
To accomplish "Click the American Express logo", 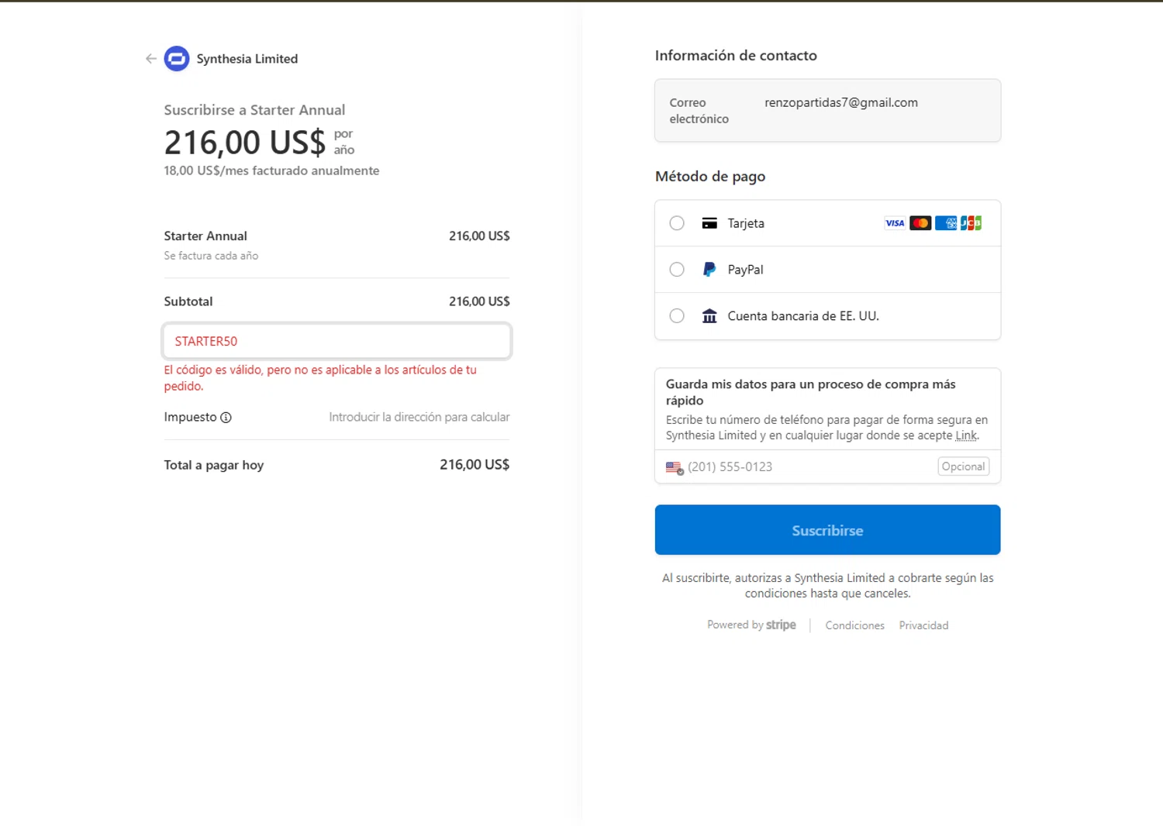I will [946, 223].
